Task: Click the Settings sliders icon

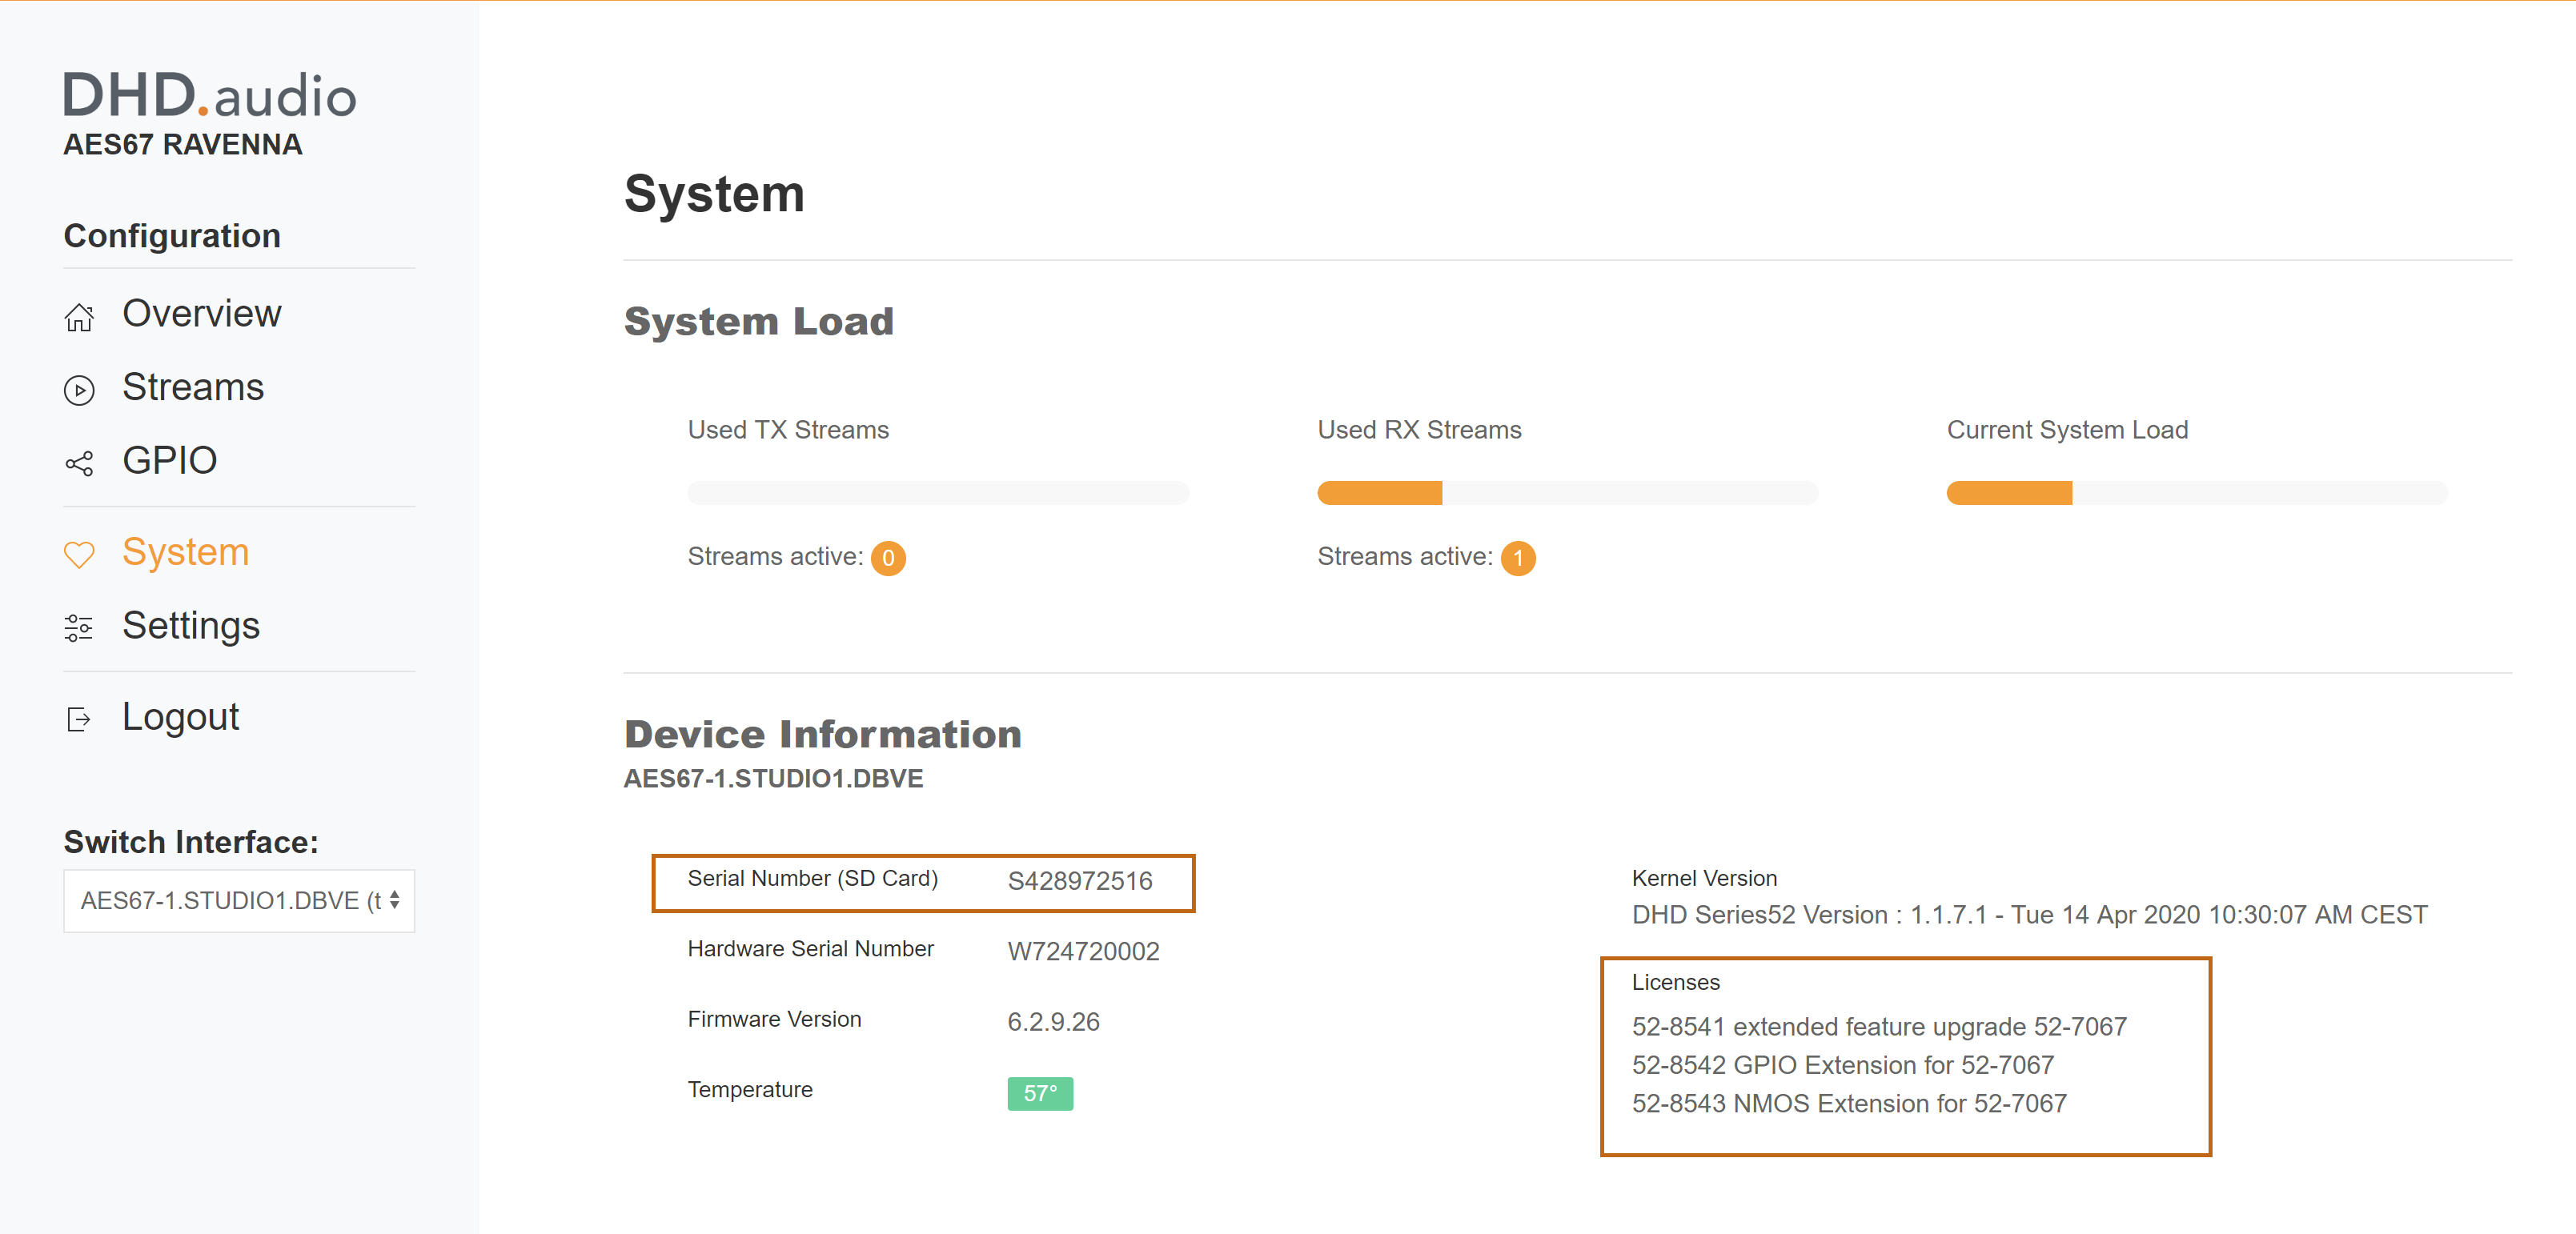Action: [79, 628]
